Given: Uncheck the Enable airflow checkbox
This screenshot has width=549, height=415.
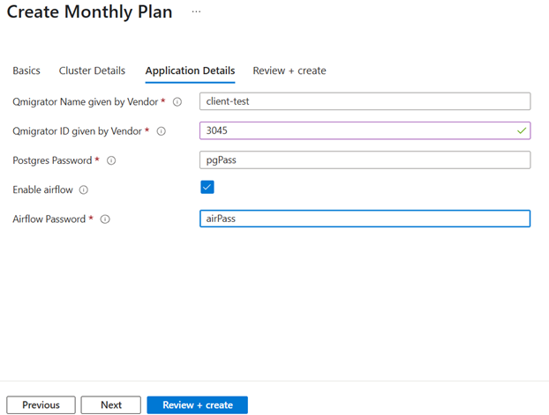Looking at the screenshot, I should point(207,188).
